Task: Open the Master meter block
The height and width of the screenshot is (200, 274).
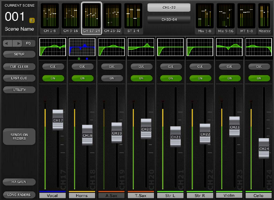Action: tap(264, 16)
